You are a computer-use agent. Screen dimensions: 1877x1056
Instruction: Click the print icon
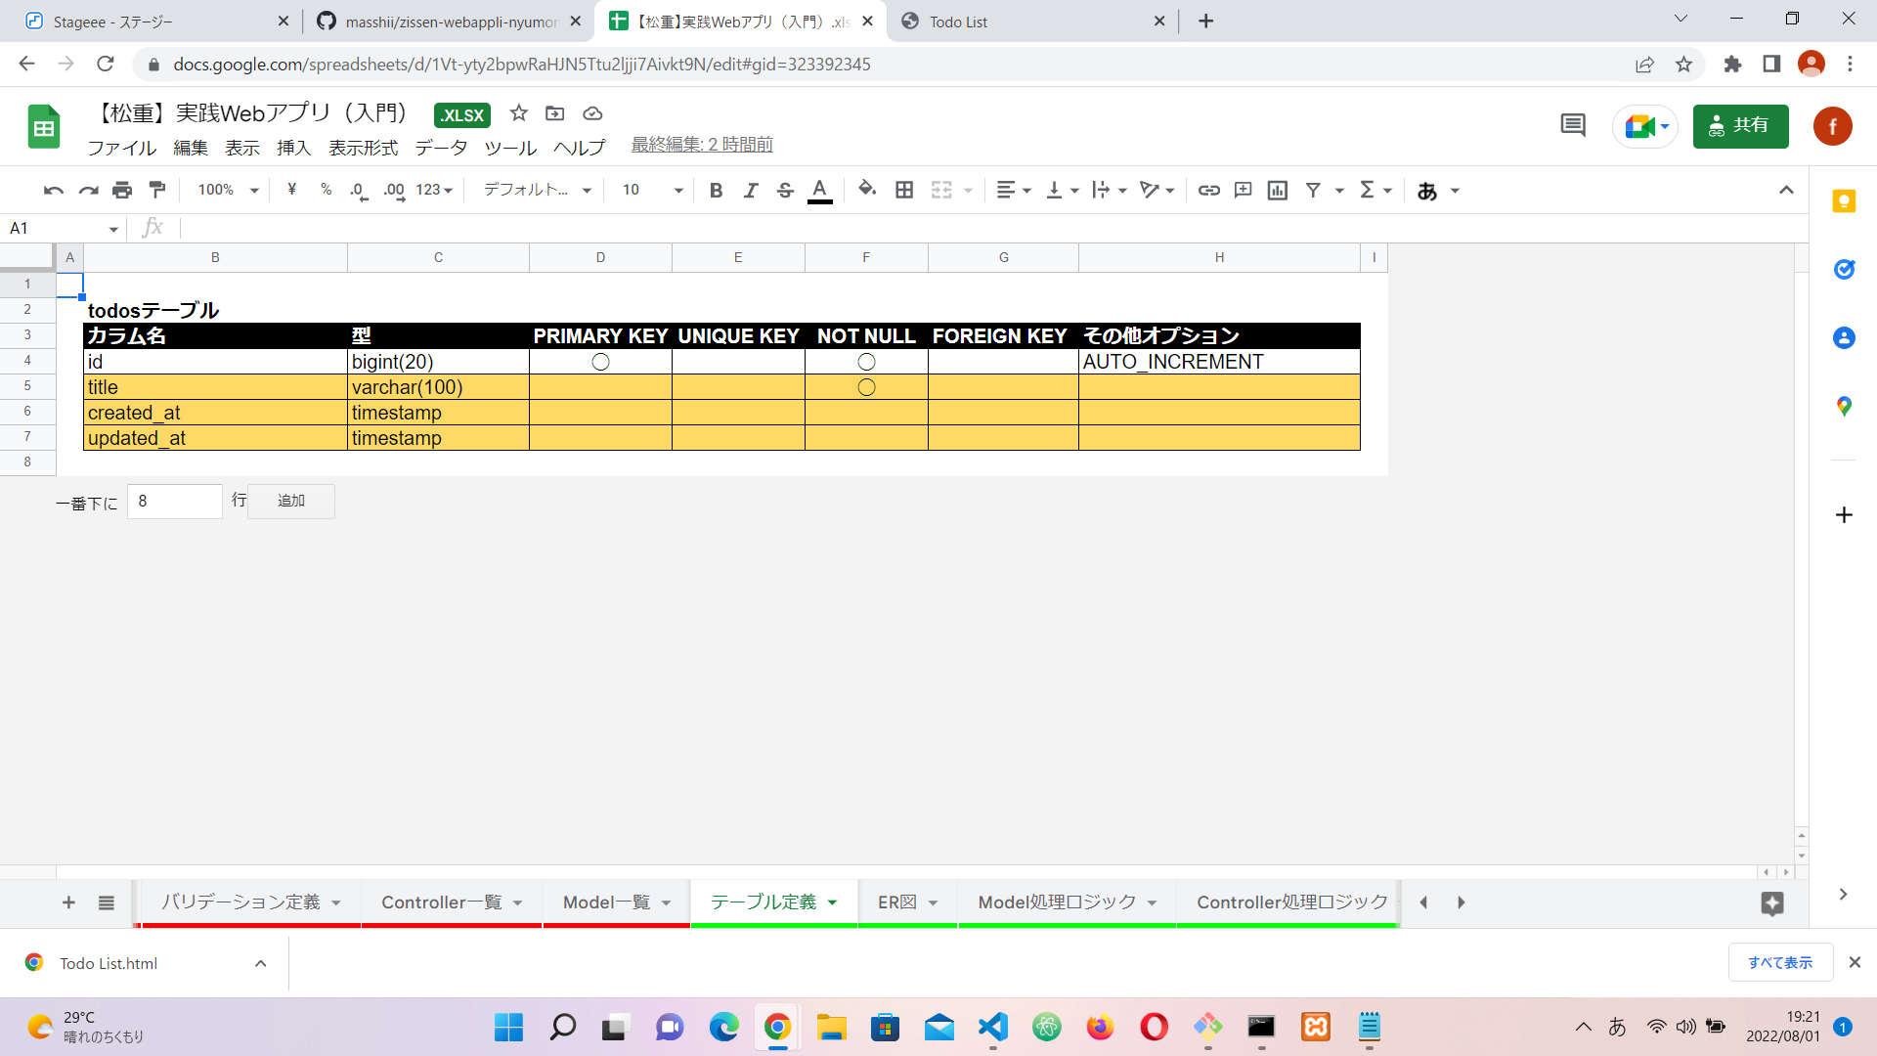click(x=122, y=190)
